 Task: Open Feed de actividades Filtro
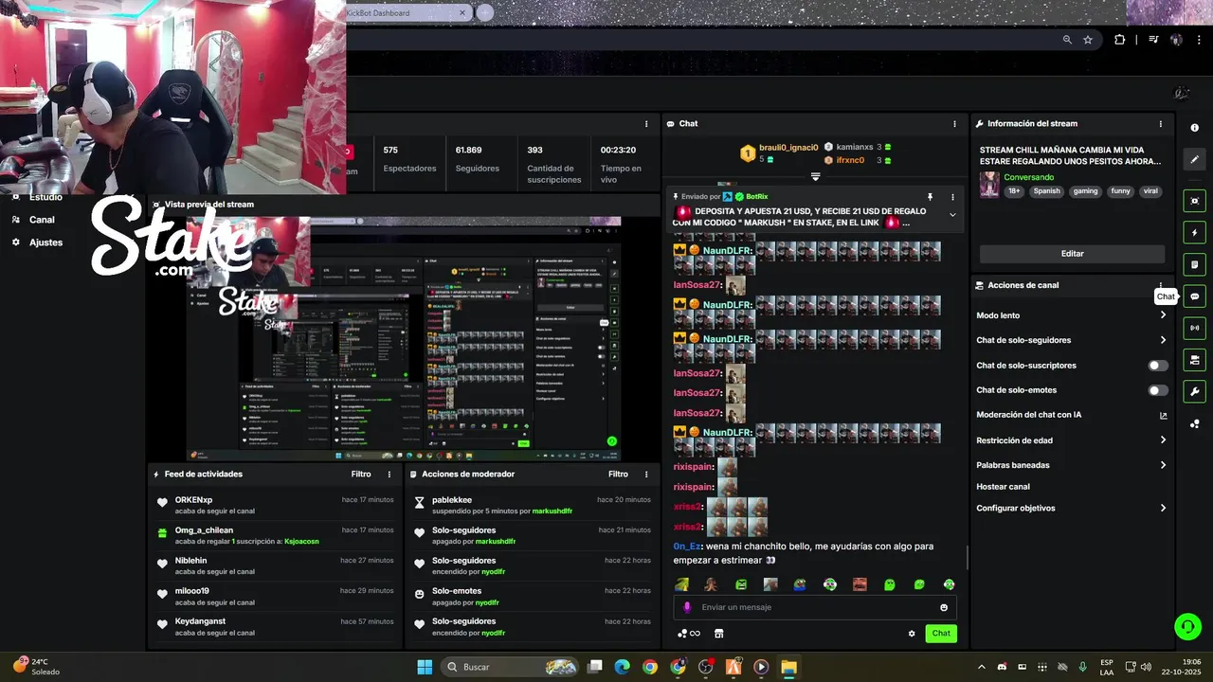[361, 474]
